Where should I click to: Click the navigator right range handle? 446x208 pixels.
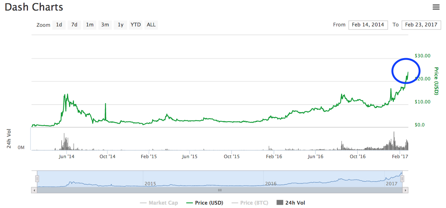403,179
